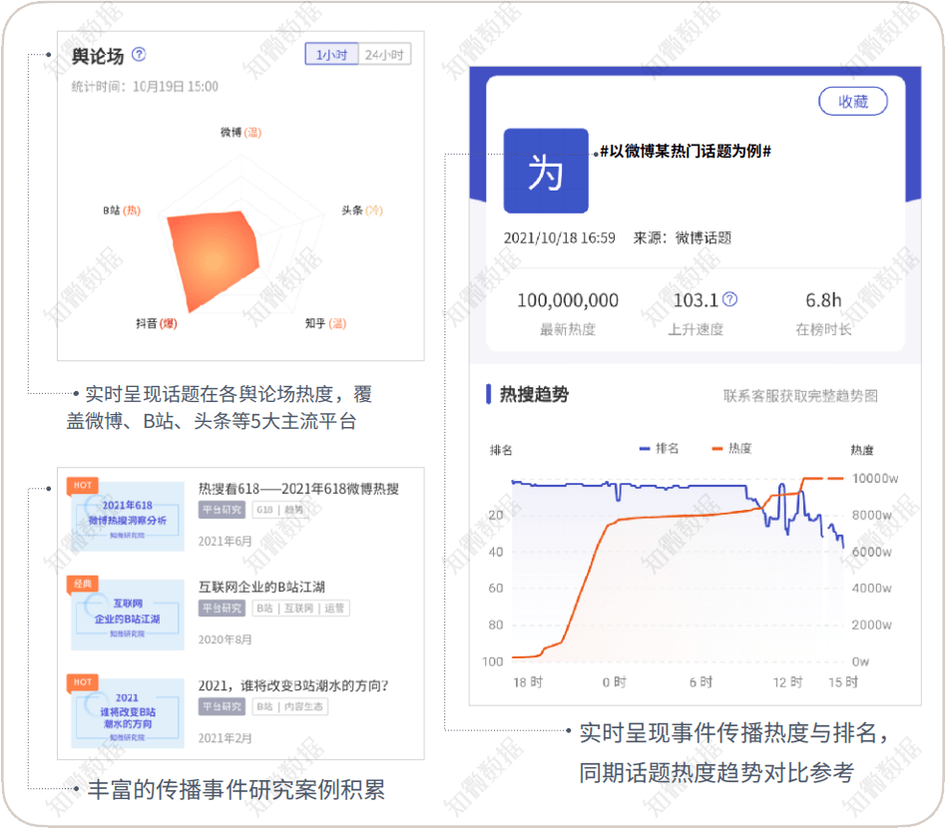Click the HOT badge on B站潮水 report

click(x=83, y=680)
